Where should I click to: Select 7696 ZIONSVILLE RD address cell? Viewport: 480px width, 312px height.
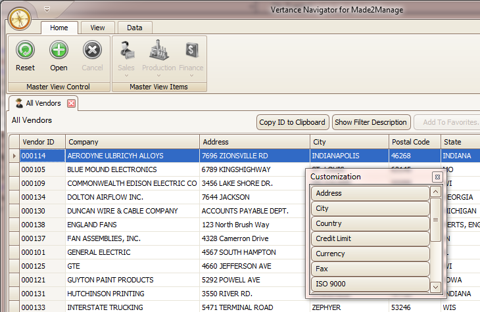coord(254,156)
